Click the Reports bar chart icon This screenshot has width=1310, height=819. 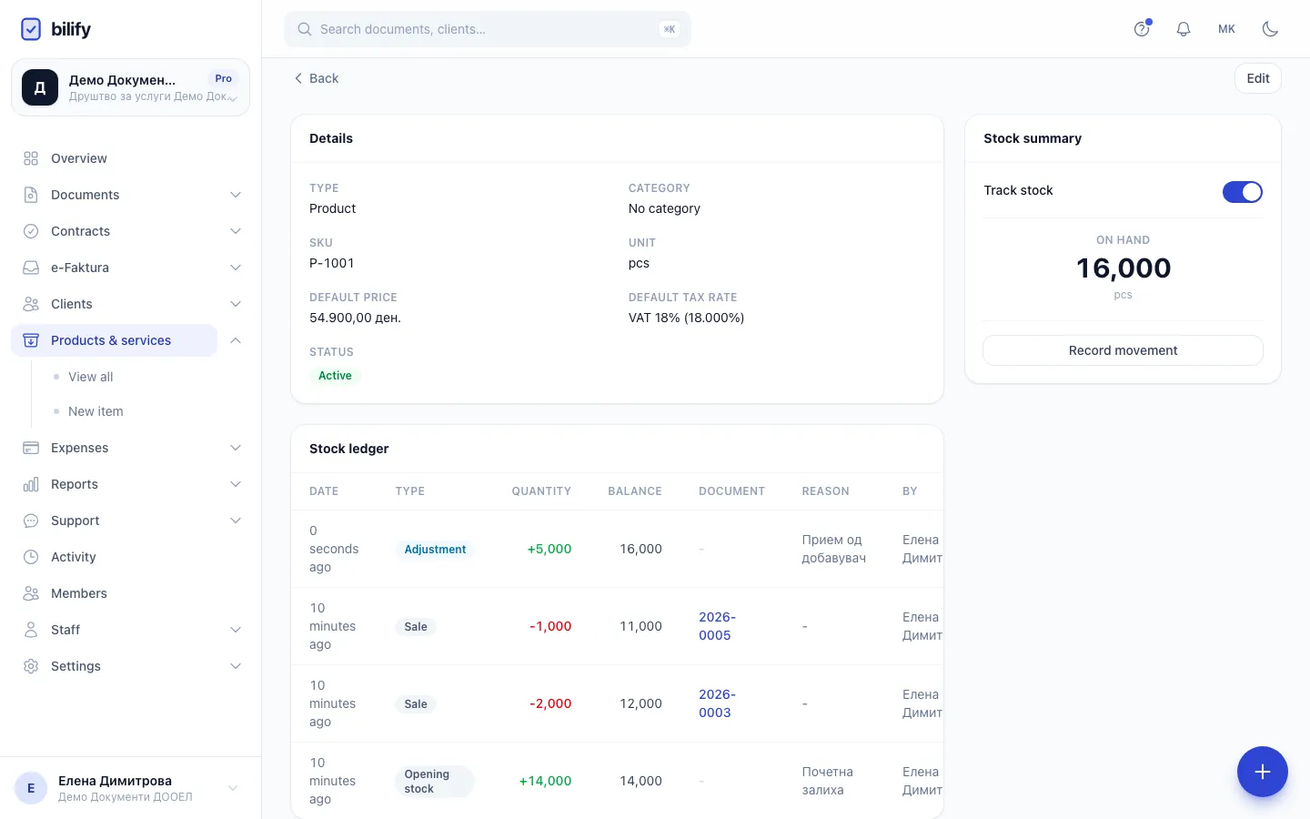pos(31,484)
